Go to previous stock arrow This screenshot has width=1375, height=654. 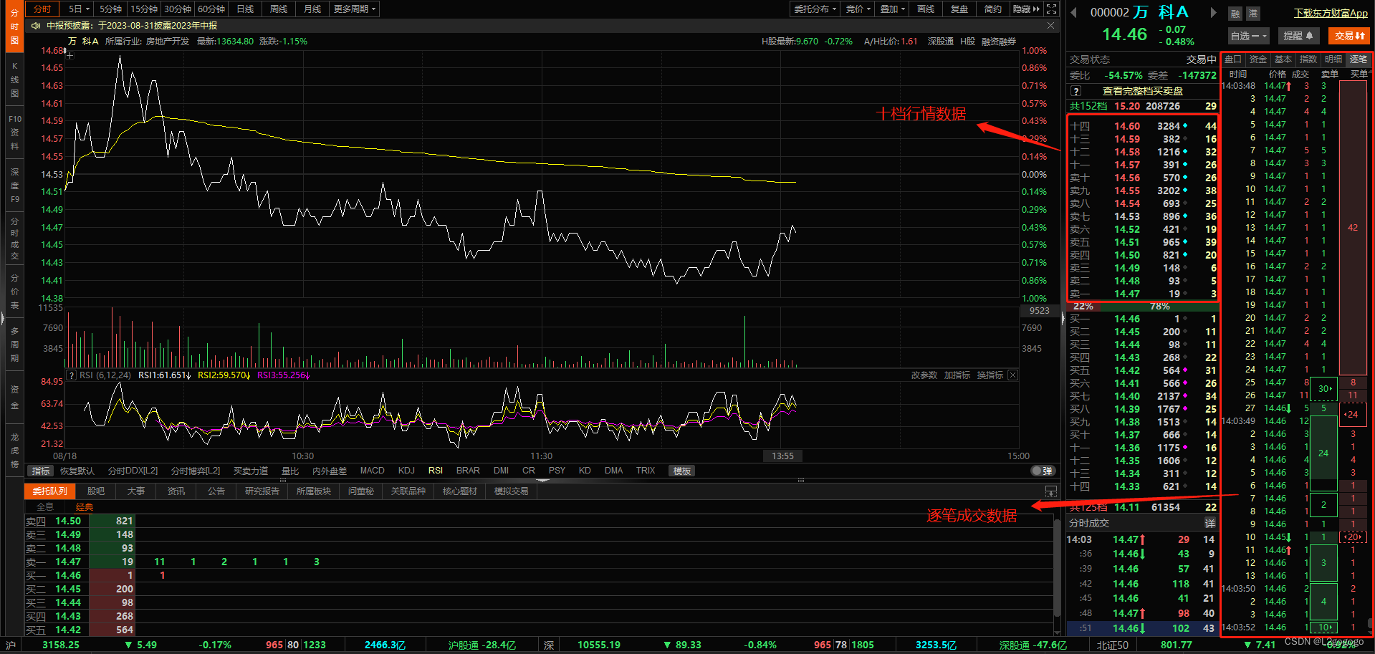[1073, 12]
